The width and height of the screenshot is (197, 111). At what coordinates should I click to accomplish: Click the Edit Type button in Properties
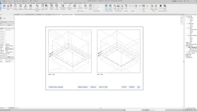pyautogui.click(x=12, y=22)
